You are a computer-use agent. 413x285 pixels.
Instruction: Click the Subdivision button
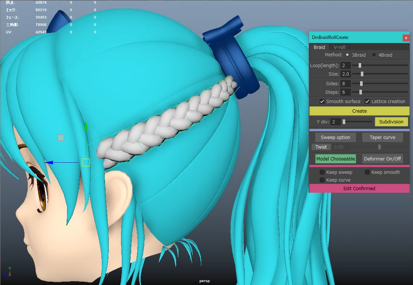[x=391, y=122]
